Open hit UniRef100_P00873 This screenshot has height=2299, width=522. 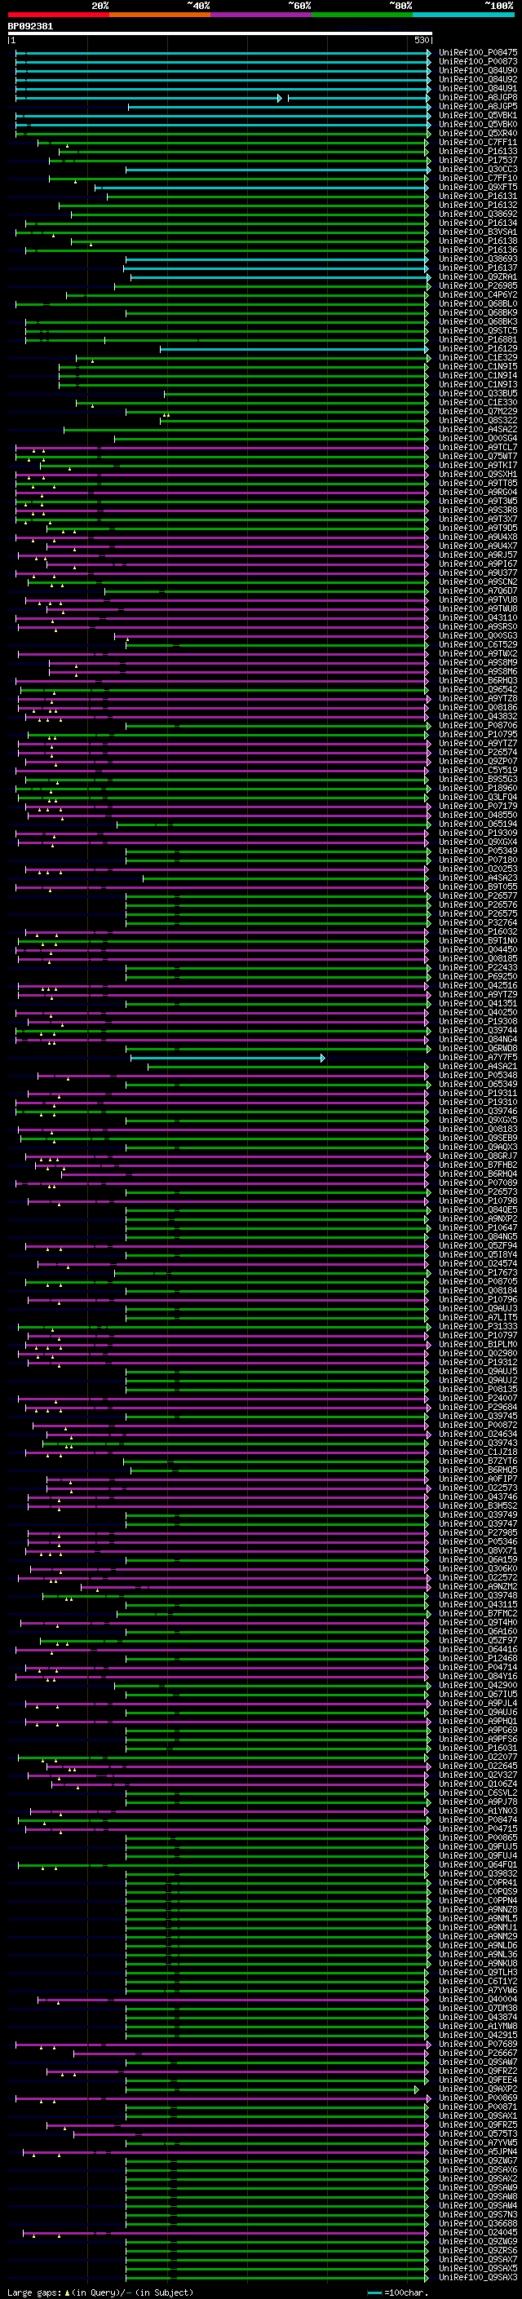tap(478, 62)
